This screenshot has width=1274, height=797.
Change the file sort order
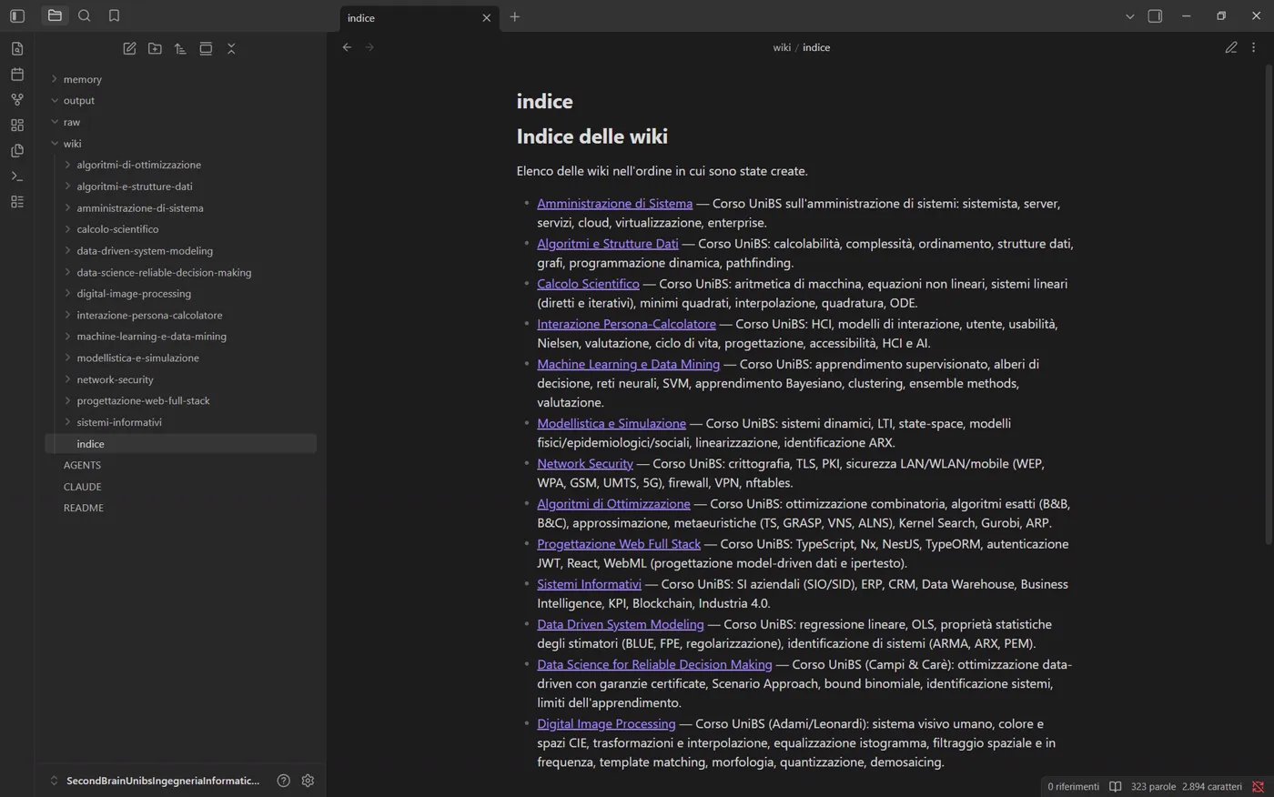pyautogui.click(x=180, y=48)
